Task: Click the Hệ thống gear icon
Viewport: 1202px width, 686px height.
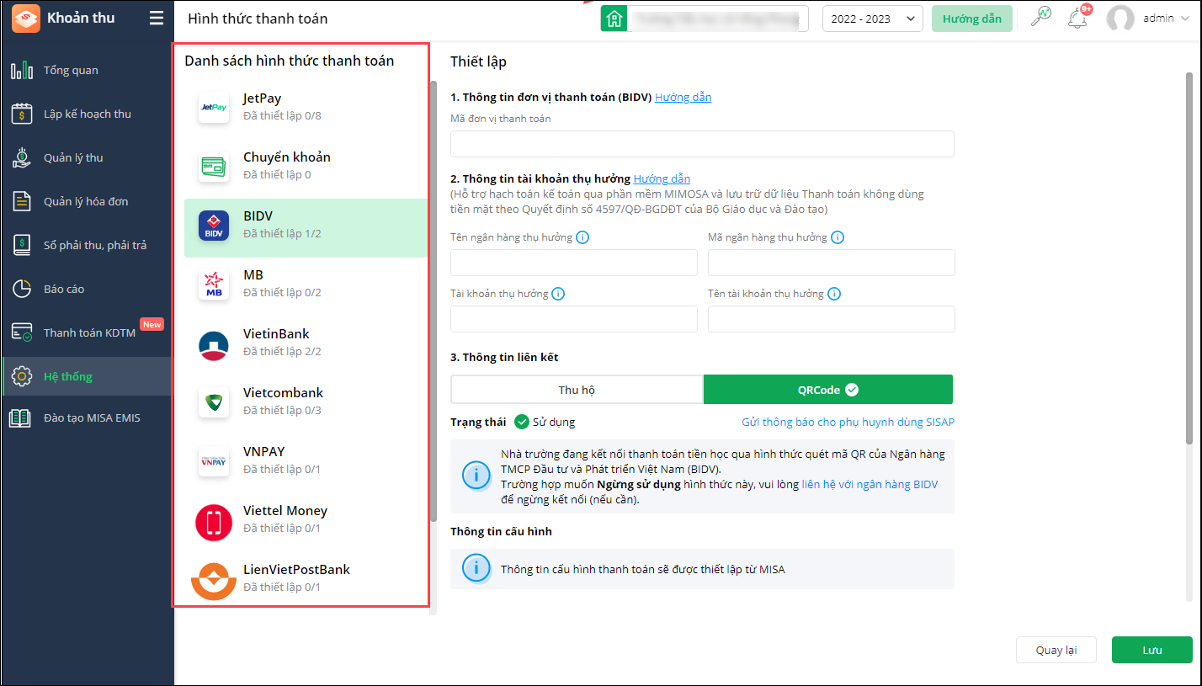Action: click(x=22, y=376)
